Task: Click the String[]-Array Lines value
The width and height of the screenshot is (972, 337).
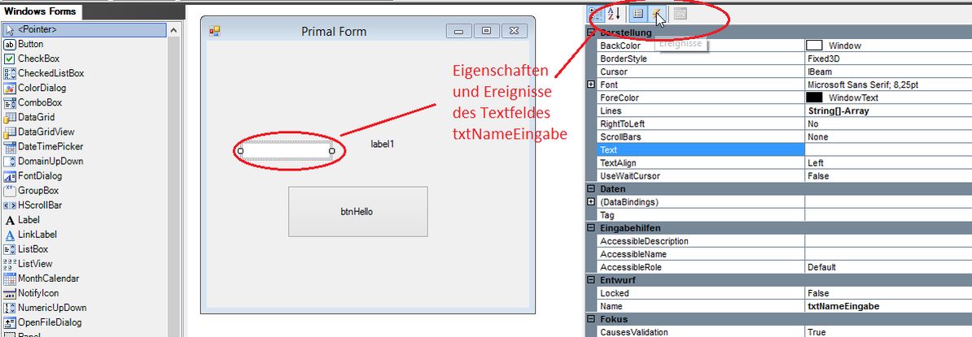Action: point(838,110)
